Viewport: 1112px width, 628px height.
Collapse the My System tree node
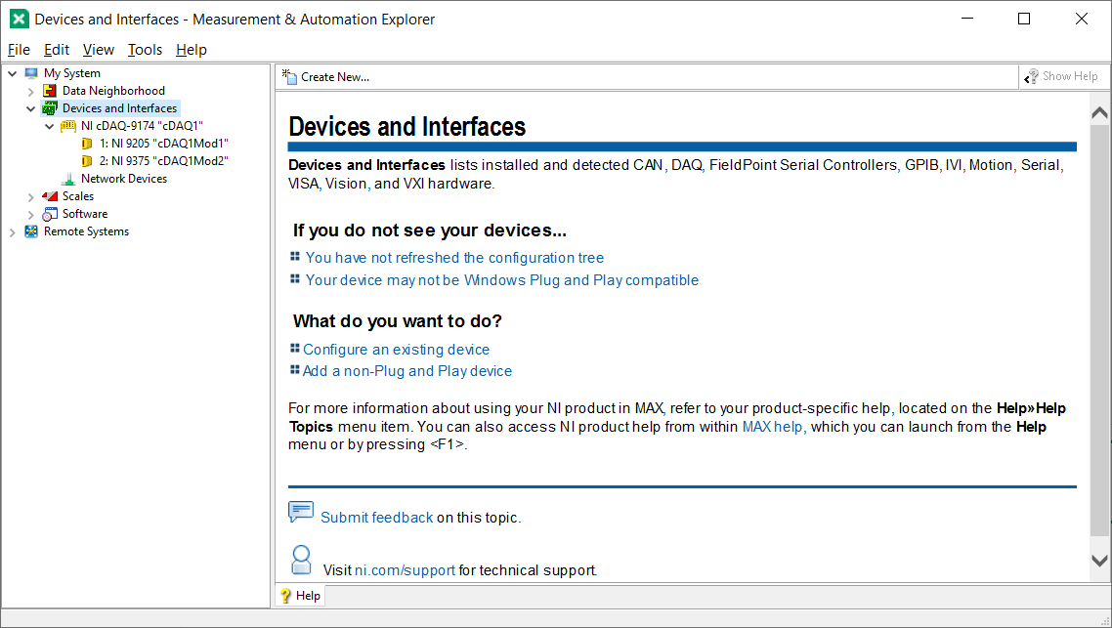click(13, 72)
